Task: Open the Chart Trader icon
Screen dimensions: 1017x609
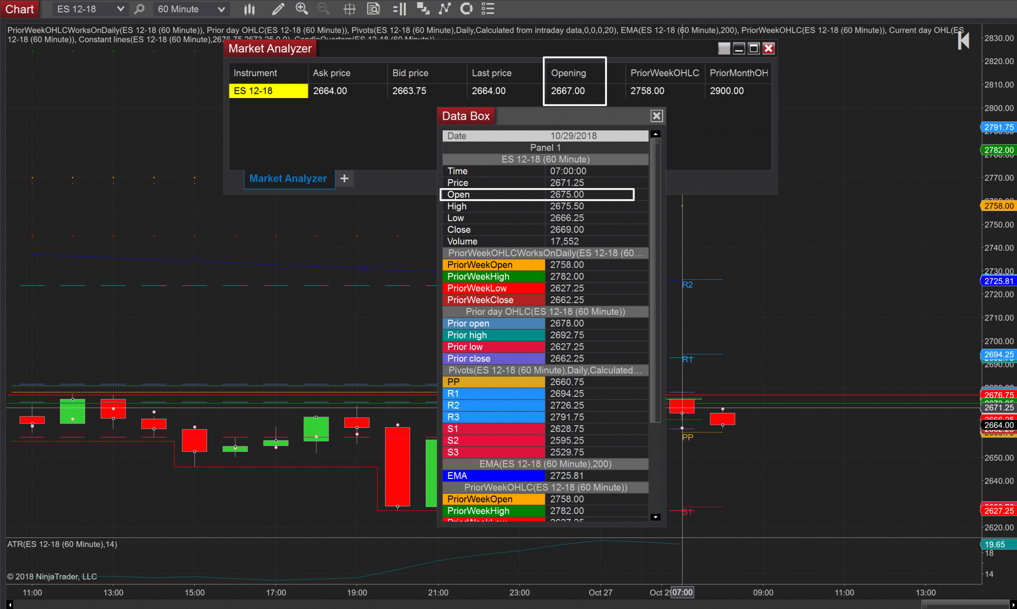Action: 399,9
